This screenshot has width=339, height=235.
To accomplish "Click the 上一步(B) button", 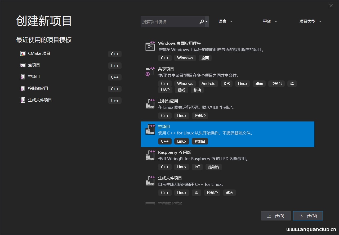I will point(275,216).
